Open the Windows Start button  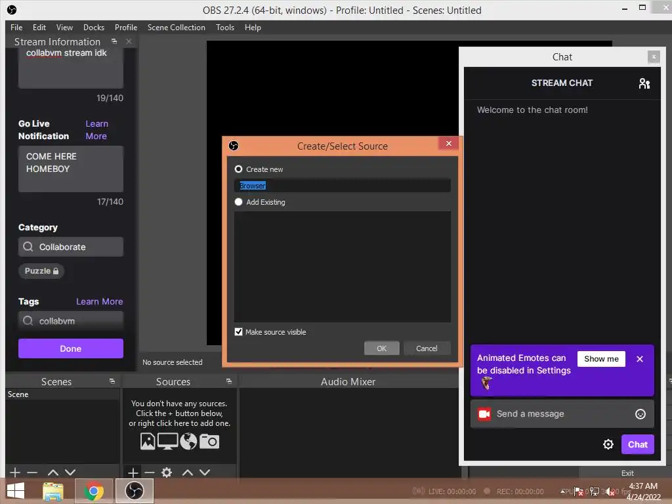16,491
